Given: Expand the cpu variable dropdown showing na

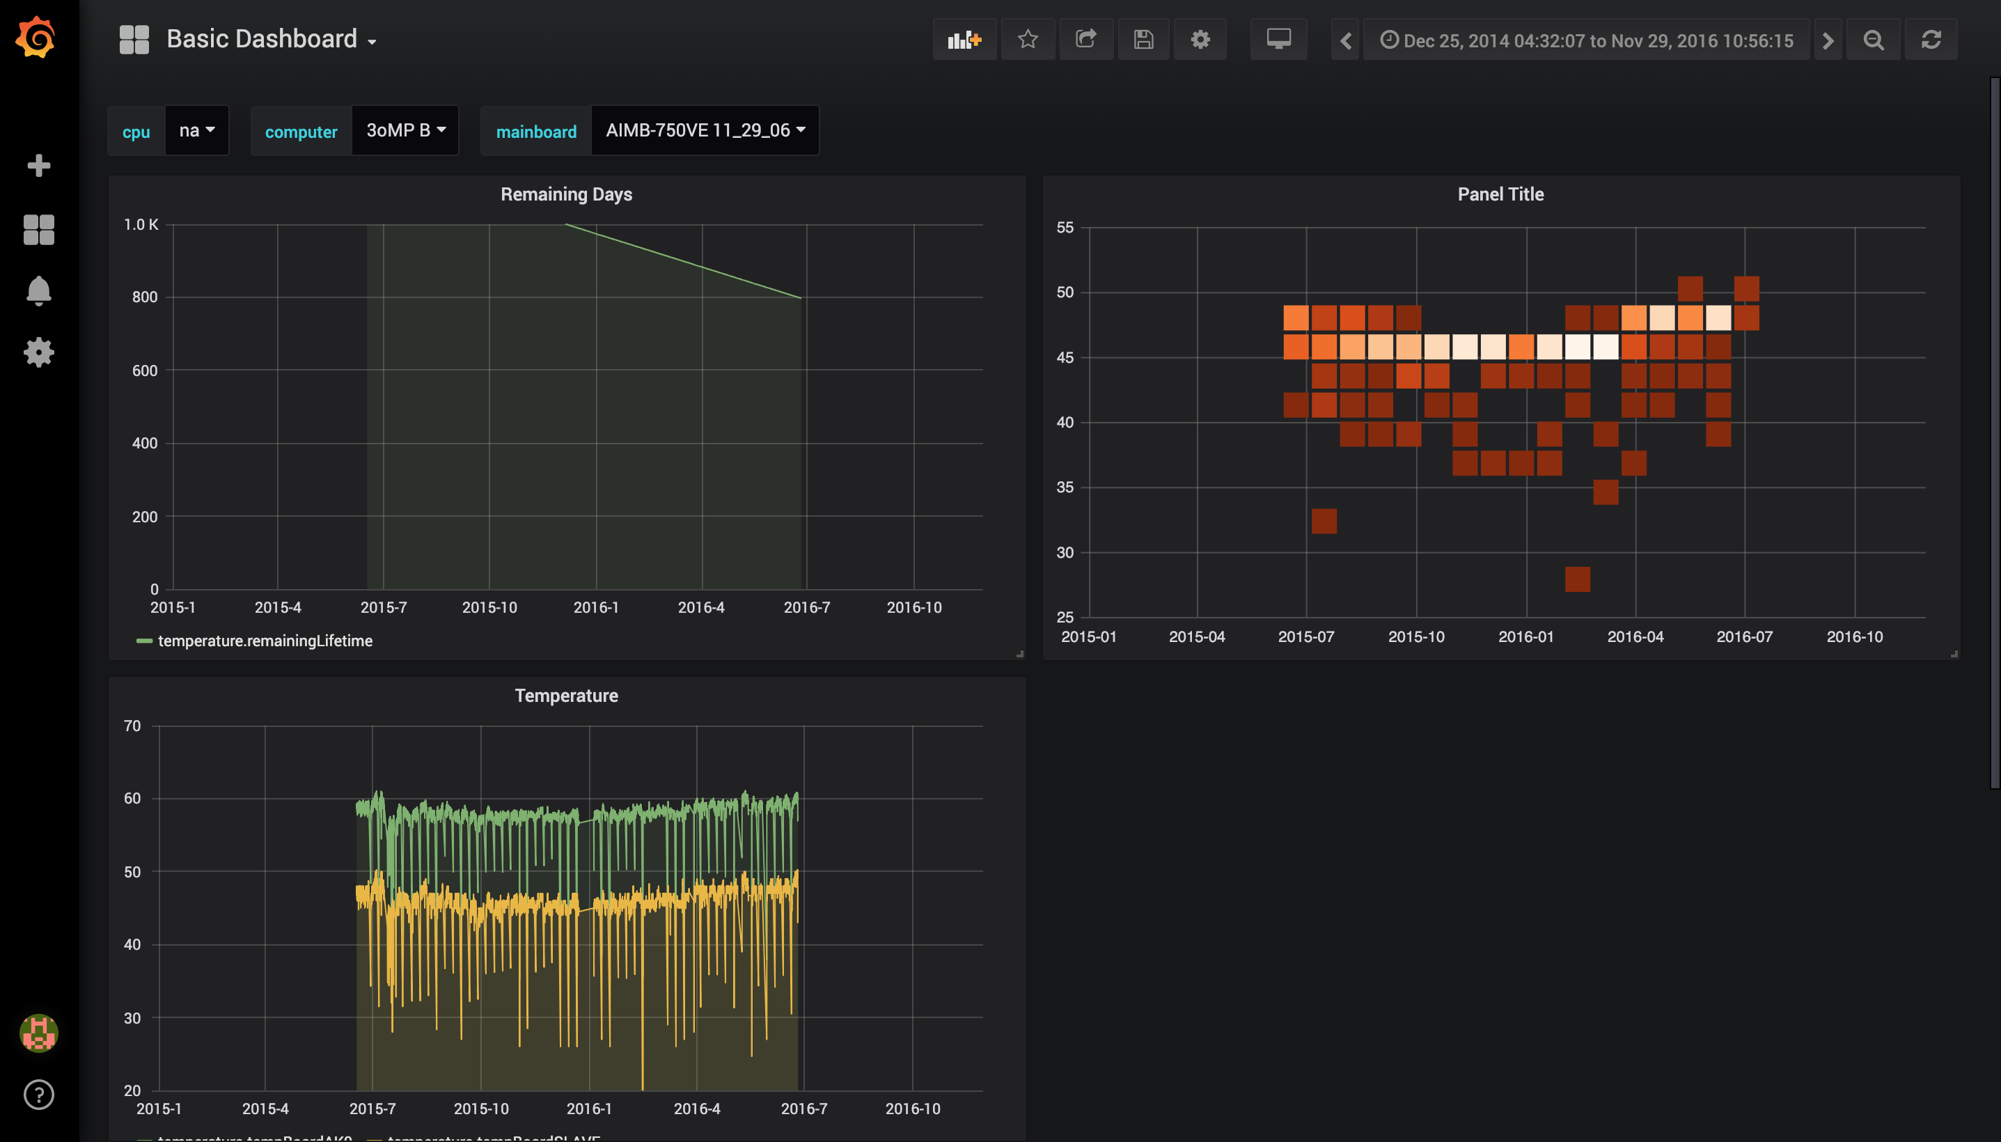Looking at the screenshot, I should pos(196,130).
